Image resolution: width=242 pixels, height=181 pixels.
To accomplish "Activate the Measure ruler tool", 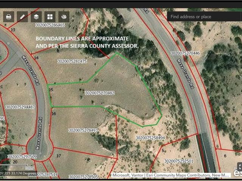I will point(22,17).
